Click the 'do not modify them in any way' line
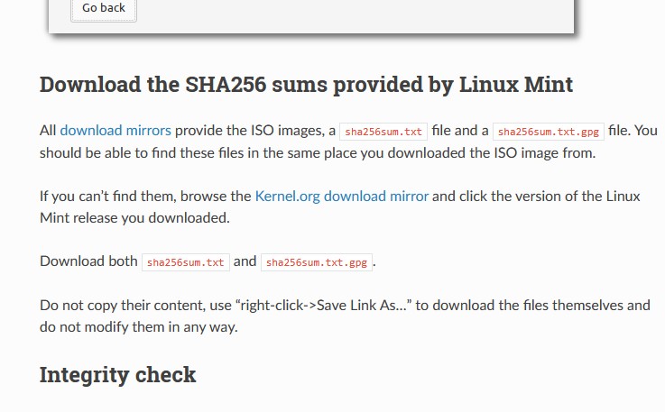 point(139,326)
